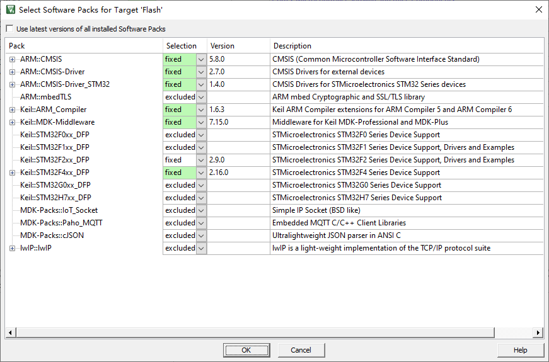The width and height of the screenshot is (549, 362).
Task: Open selection dropdown for MDK-Packs::Paho_MQTT
Action: [x=201, y=223]
